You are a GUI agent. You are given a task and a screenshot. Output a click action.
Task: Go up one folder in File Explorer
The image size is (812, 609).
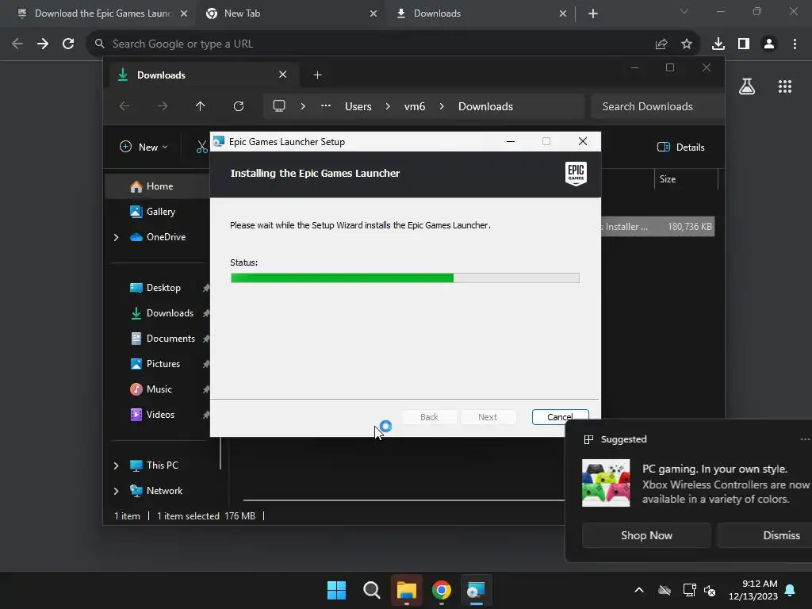click(x=200, y=106)
